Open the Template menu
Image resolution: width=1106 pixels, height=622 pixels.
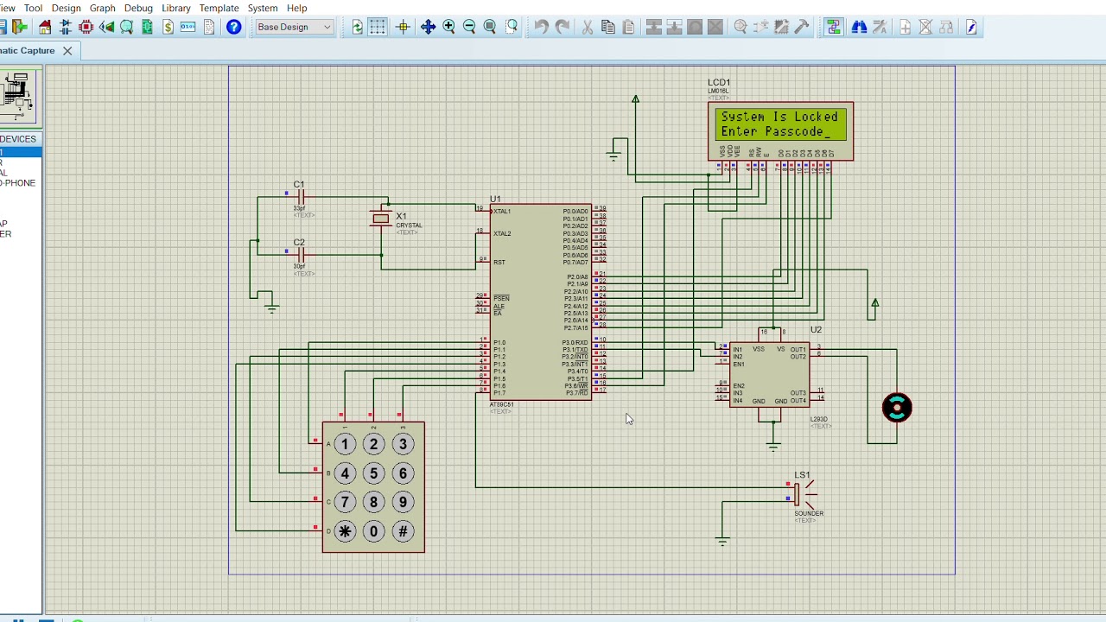[x=219, y=8]
